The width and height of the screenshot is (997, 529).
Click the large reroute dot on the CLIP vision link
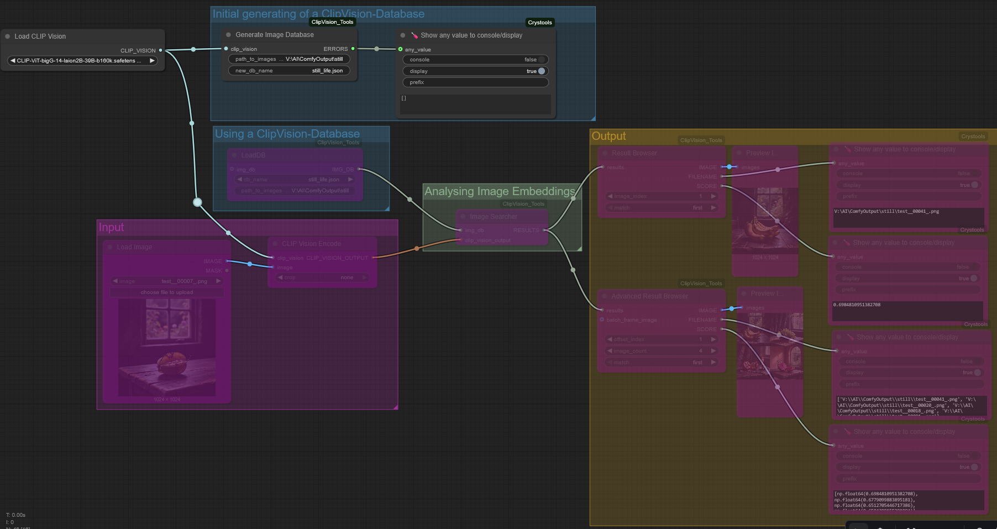tap(197, 202)
